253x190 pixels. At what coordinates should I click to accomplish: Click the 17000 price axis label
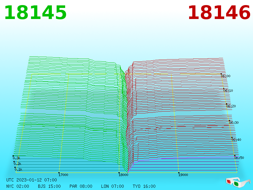63,175
